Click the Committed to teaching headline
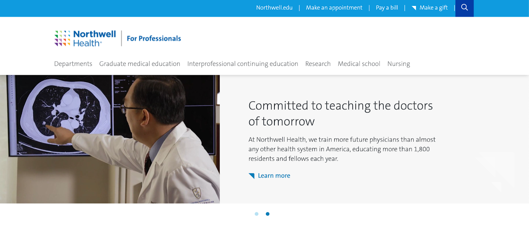The image size is (529, 235). [340, 113]
